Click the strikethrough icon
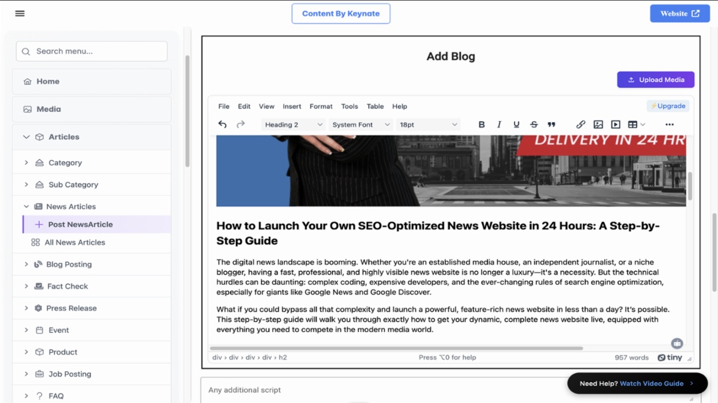 tap(534, 124)
